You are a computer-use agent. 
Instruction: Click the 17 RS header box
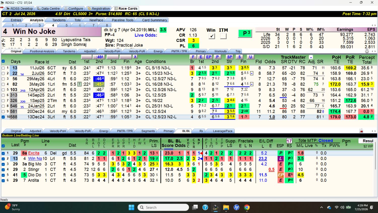pos(289,141)
